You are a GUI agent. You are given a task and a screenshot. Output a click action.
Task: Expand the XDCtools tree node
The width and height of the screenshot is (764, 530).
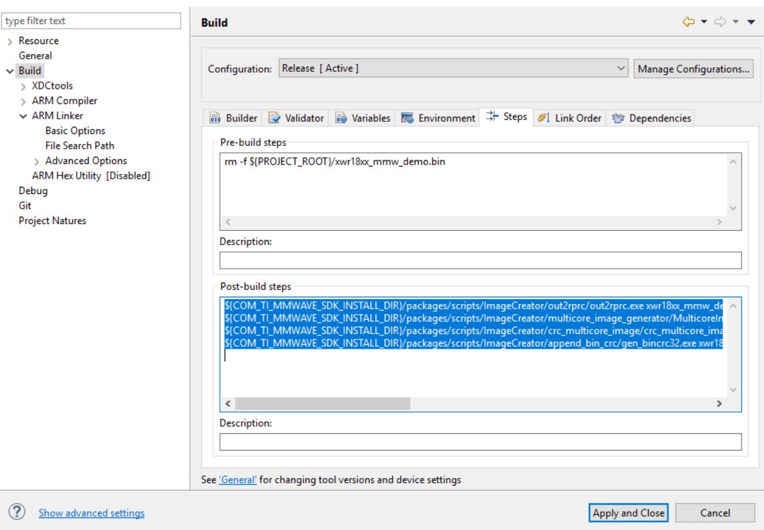[x=25, y=86]
